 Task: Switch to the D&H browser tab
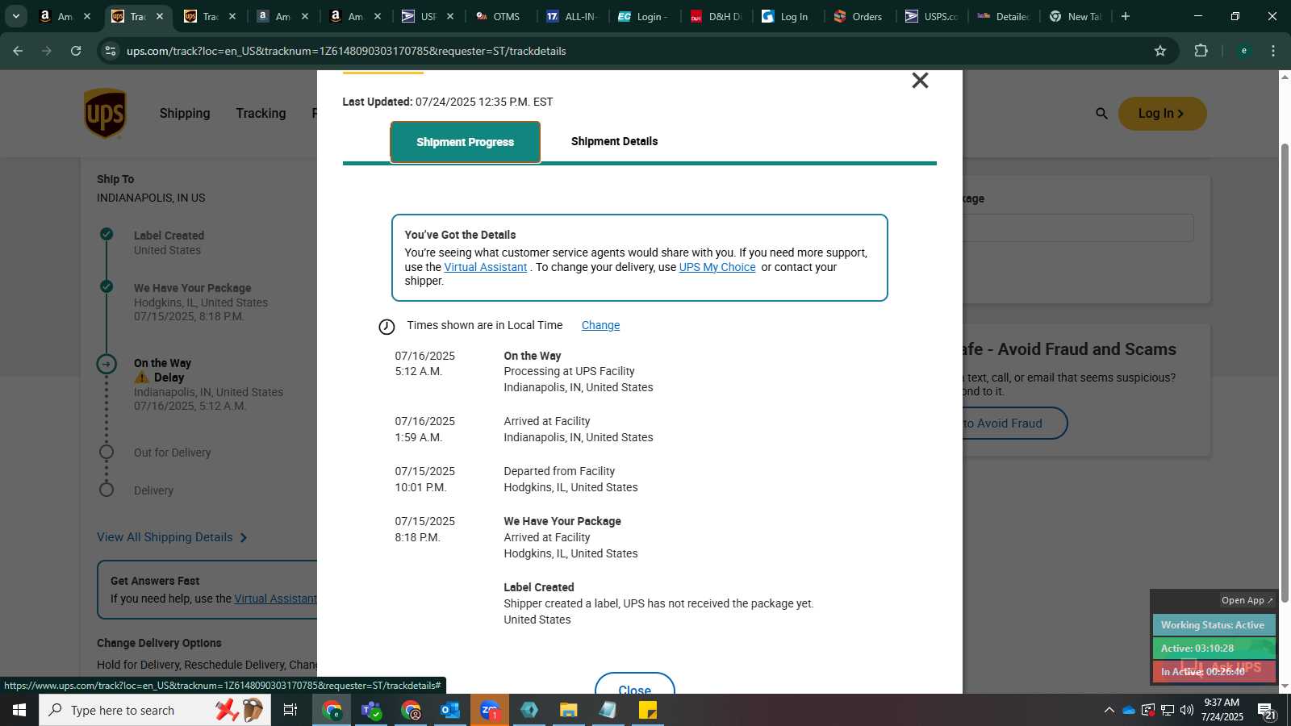coord(717,16)
